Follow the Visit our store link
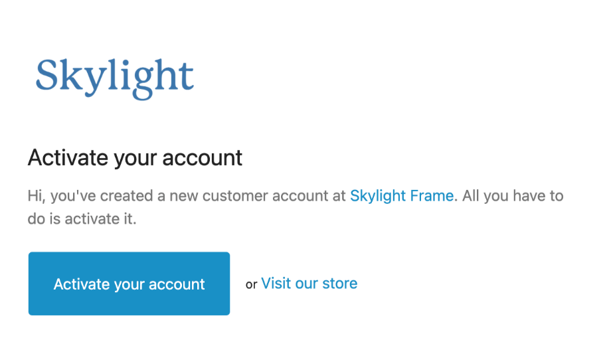The height and width of the screenshot is (340, 611). tap(309, 284)
